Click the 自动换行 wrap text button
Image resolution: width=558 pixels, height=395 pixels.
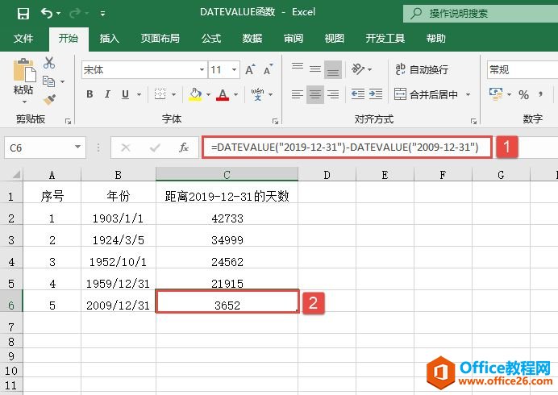(421, 69)
